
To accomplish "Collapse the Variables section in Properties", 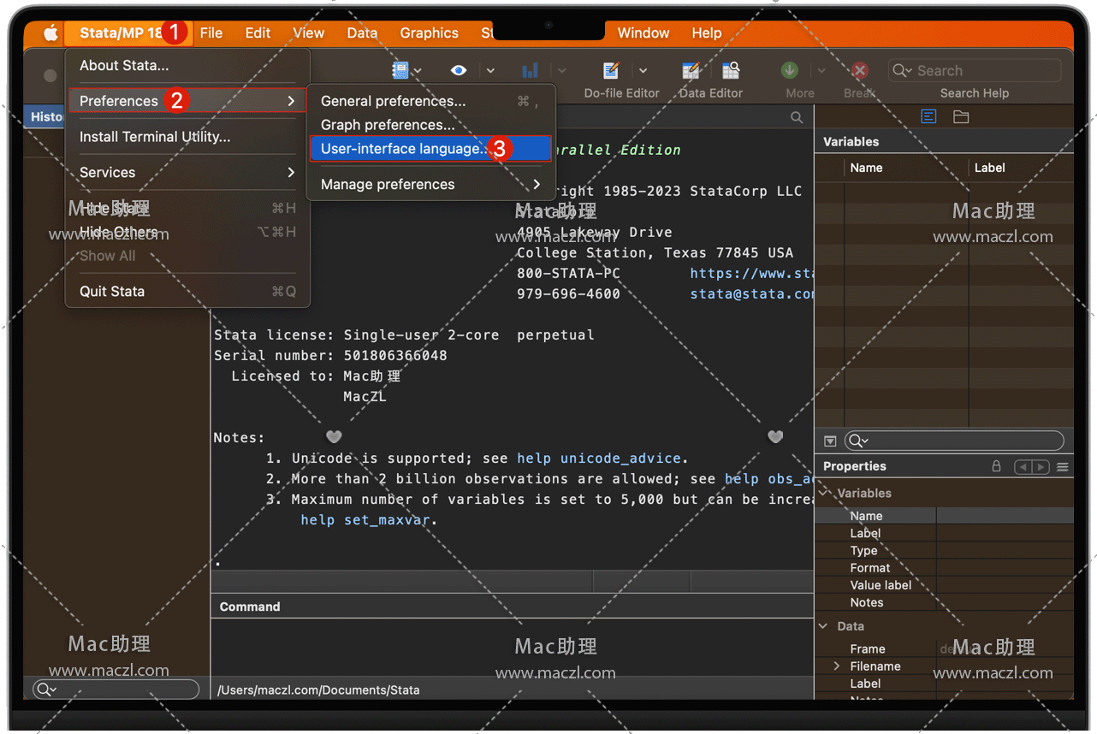I will [x=825, y=493].
